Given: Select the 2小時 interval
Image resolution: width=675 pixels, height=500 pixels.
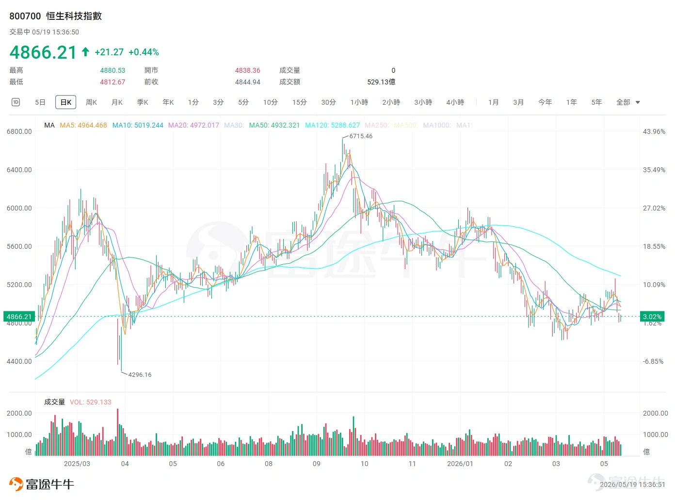Looking at the screenshot, I should 391,102.
